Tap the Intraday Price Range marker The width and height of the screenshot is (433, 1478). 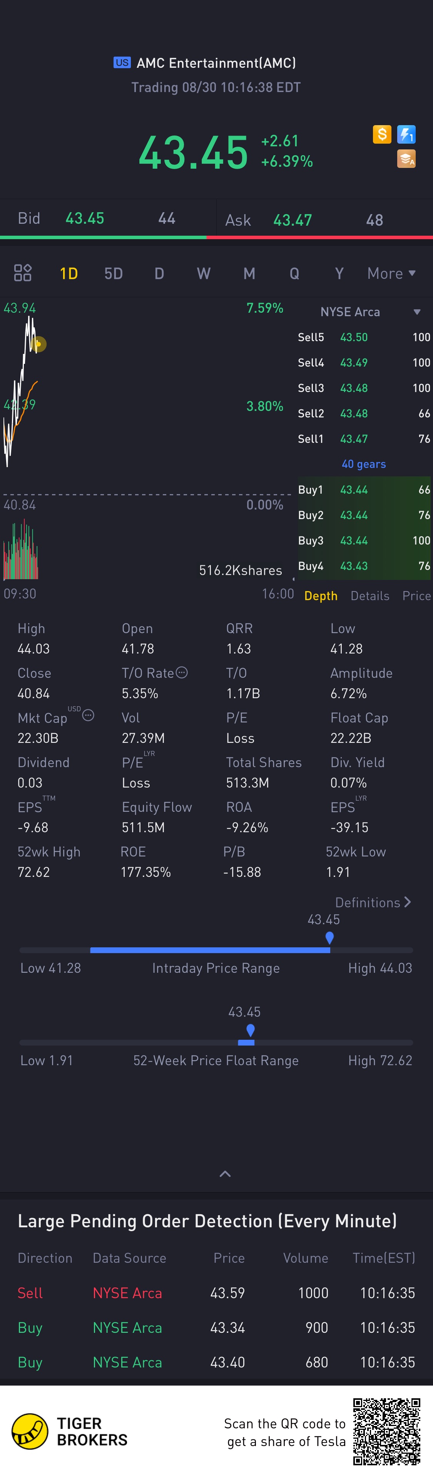coord(329,938)
